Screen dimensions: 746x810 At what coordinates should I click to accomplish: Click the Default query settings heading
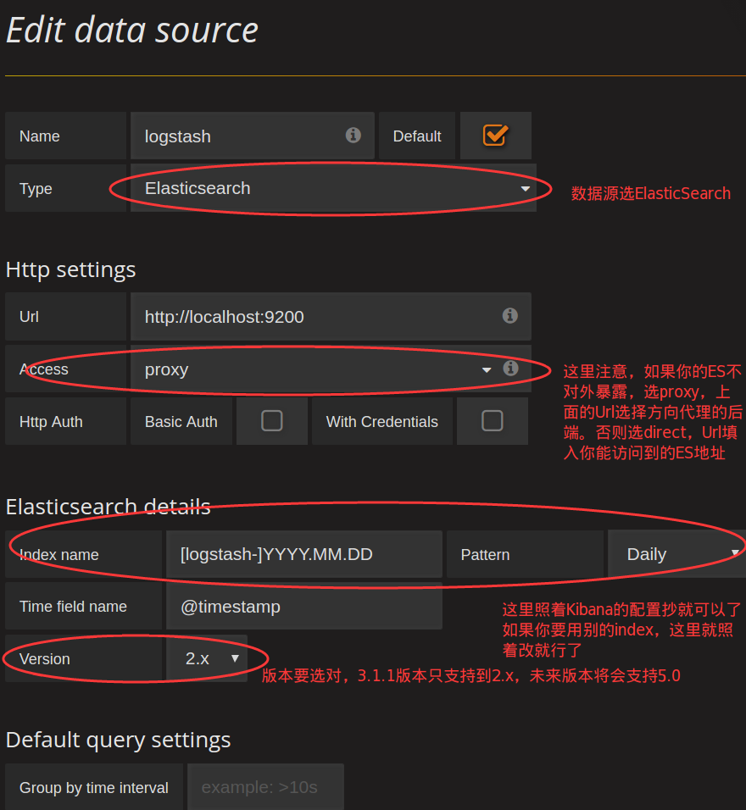coord(118,740)
